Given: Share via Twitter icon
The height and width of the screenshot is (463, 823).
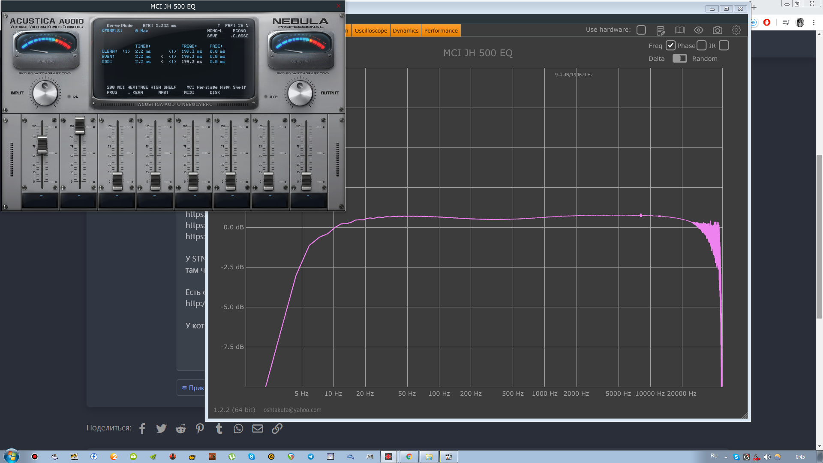Looking at the screenshot, I should point(161,428).
